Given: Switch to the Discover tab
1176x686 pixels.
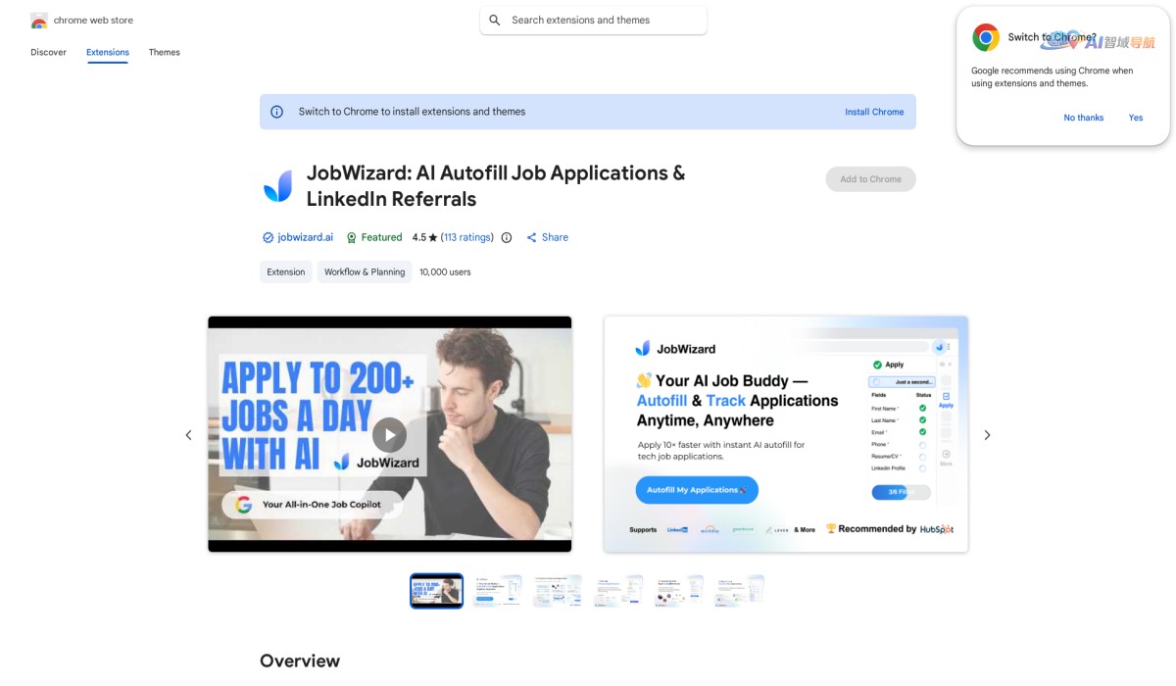Looking at the screenshot, I should click(x=47, y=52).
